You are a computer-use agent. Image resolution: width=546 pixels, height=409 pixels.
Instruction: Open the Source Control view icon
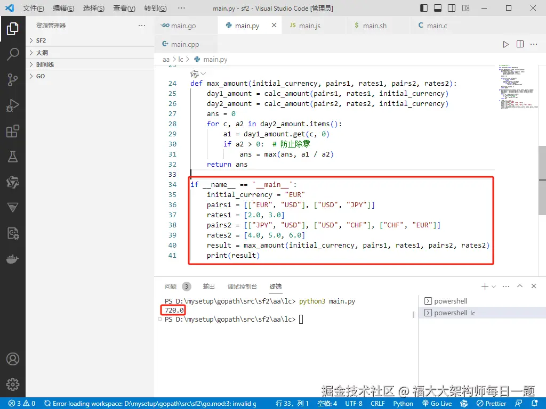13,80
